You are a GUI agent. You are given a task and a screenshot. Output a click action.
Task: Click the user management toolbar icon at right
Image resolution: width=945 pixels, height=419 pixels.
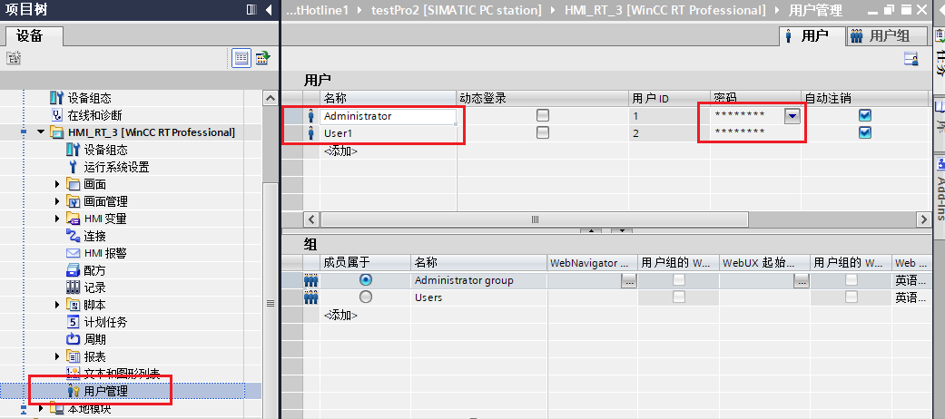tap(911, 58)
